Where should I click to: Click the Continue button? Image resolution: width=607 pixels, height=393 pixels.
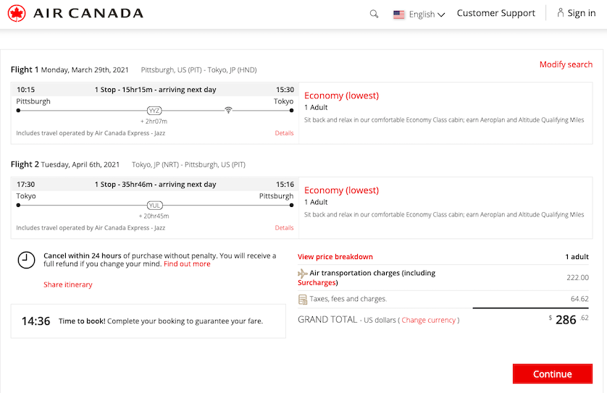pos(553,374)
